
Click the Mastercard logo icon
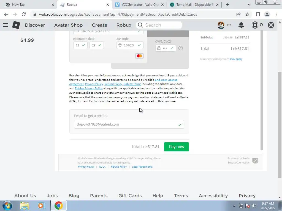point(139,56)
